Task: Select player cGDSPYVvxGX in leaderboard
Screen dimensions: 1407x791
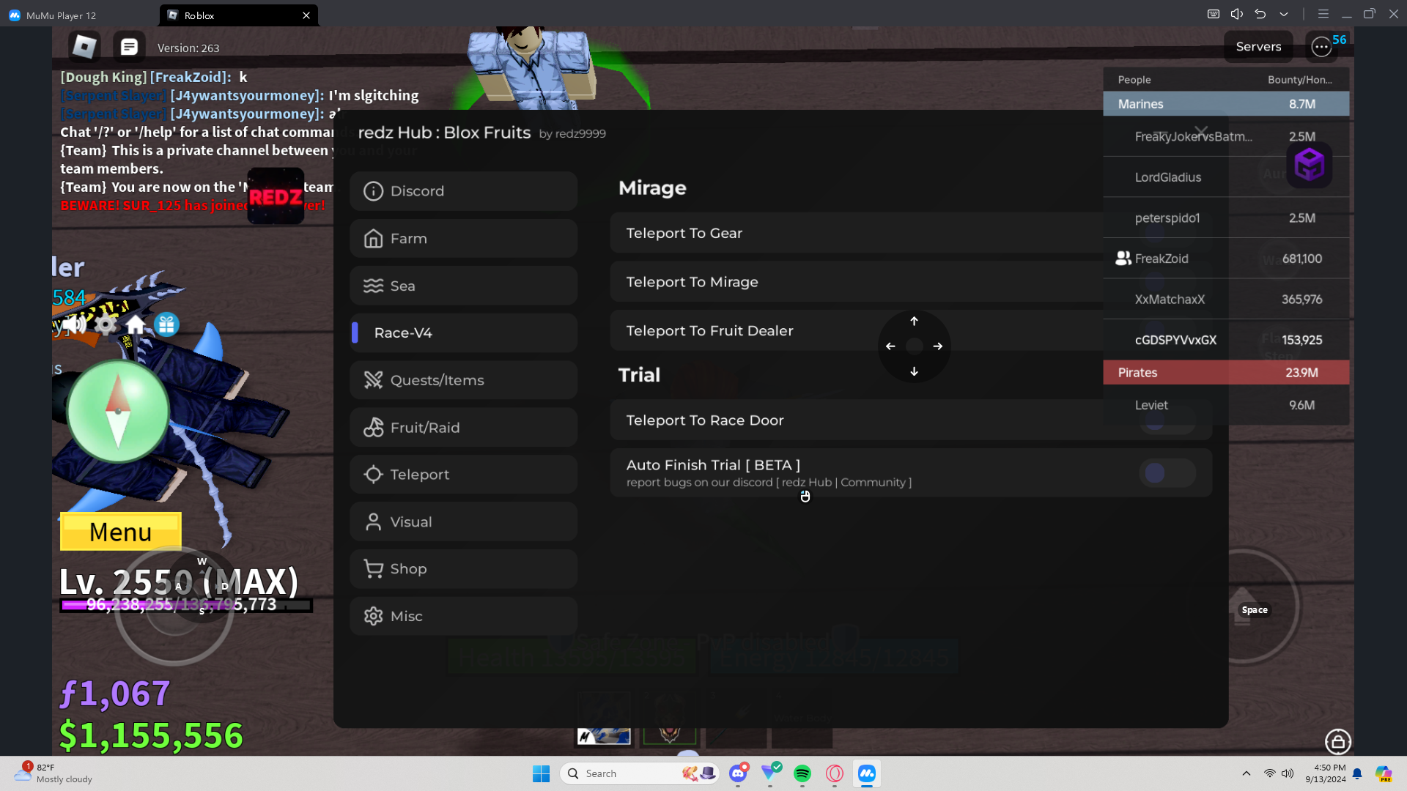Action: tap(1226, 340)
